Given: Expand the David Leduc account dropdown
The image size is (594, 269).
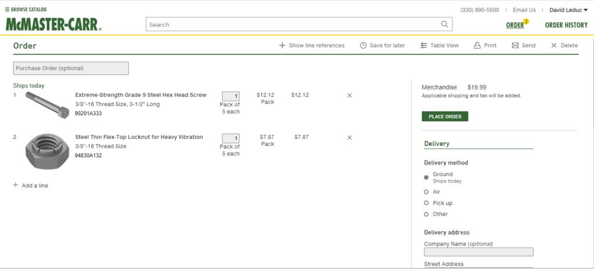Looking at the screenshot, I should click(x=568, y=10).
